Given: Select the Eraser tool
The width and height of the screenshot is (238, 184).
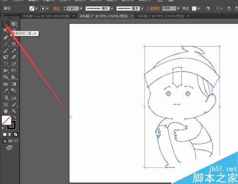Looking at the screenshot, I should (14, 57).
